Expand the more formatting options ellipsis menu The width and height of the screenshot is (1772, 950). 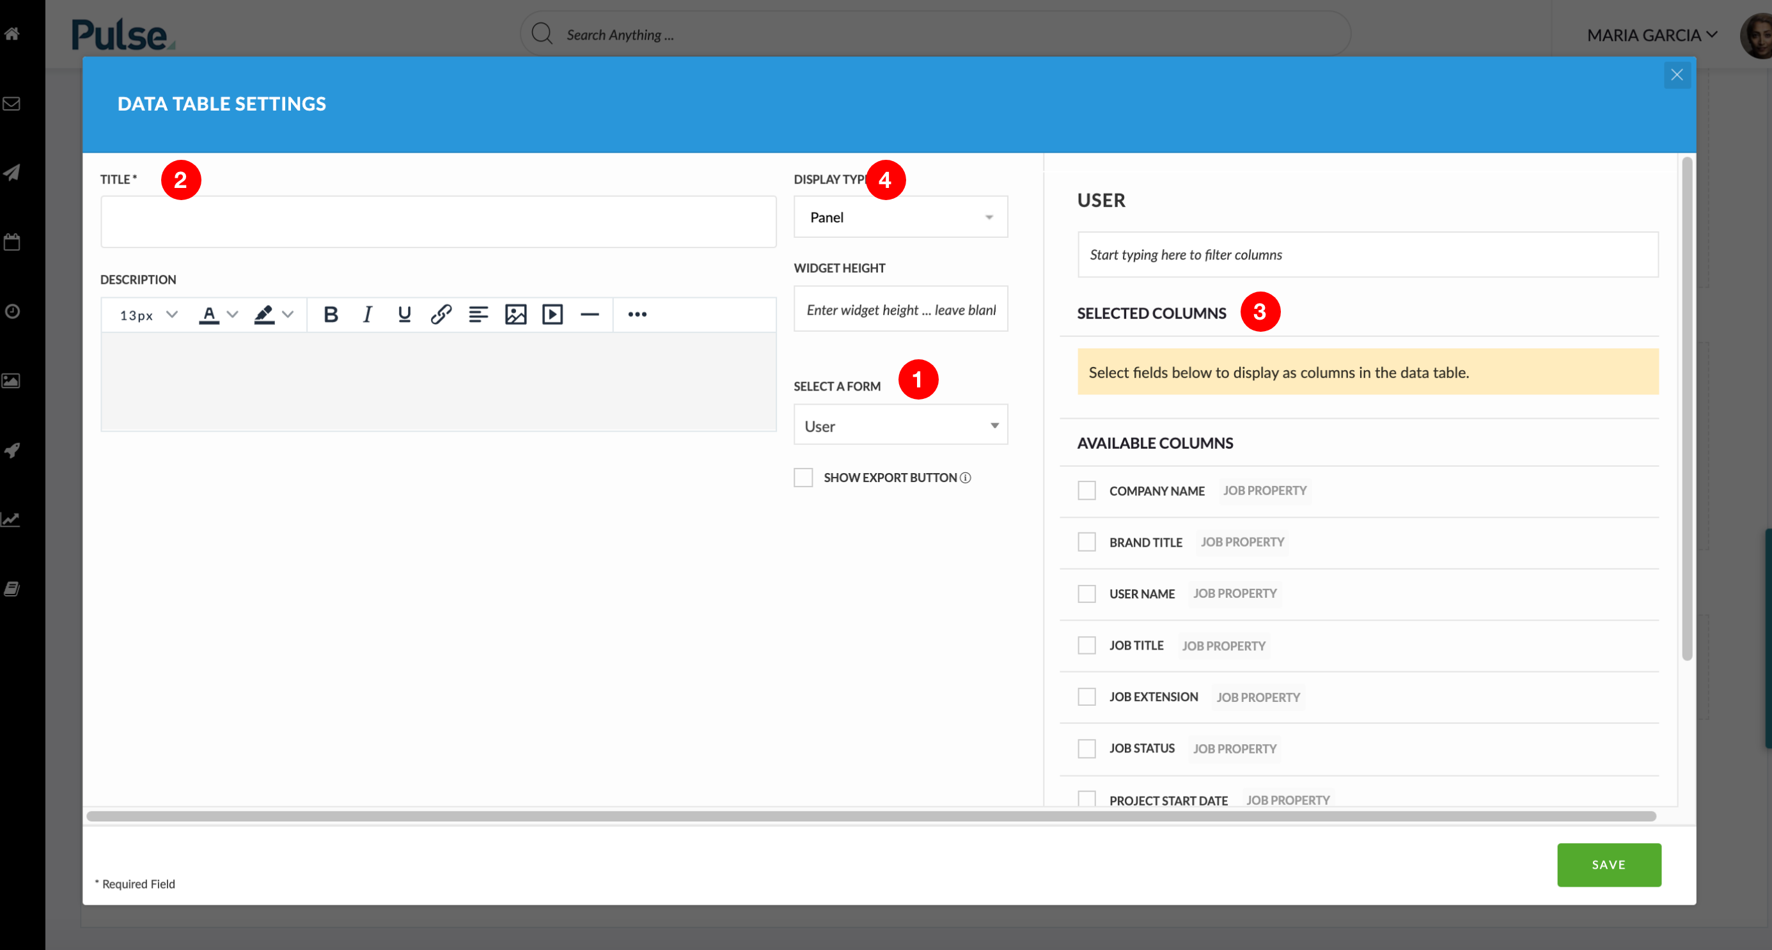637,315
